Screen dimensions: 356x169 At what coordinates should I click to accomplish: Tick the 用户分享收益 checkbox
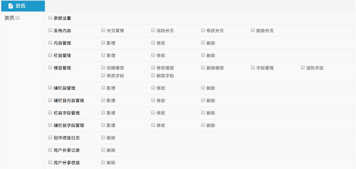50,162
